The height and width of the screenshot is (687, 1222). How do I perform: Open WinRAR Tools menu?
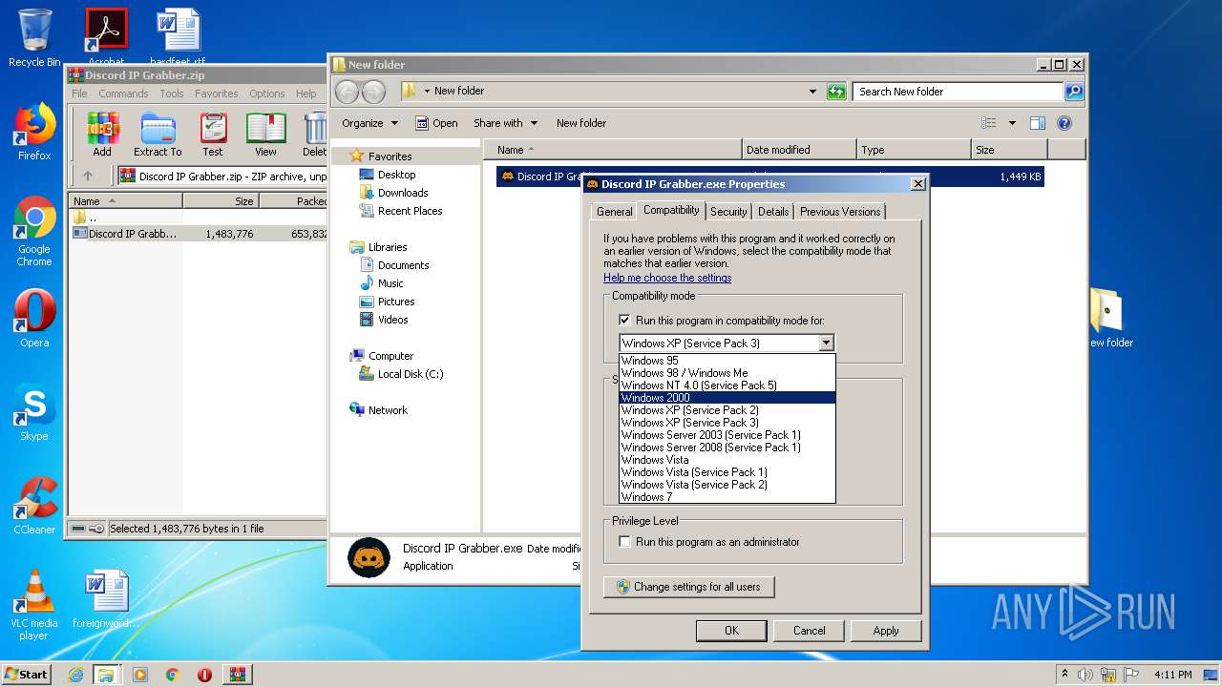coord(172,94)
